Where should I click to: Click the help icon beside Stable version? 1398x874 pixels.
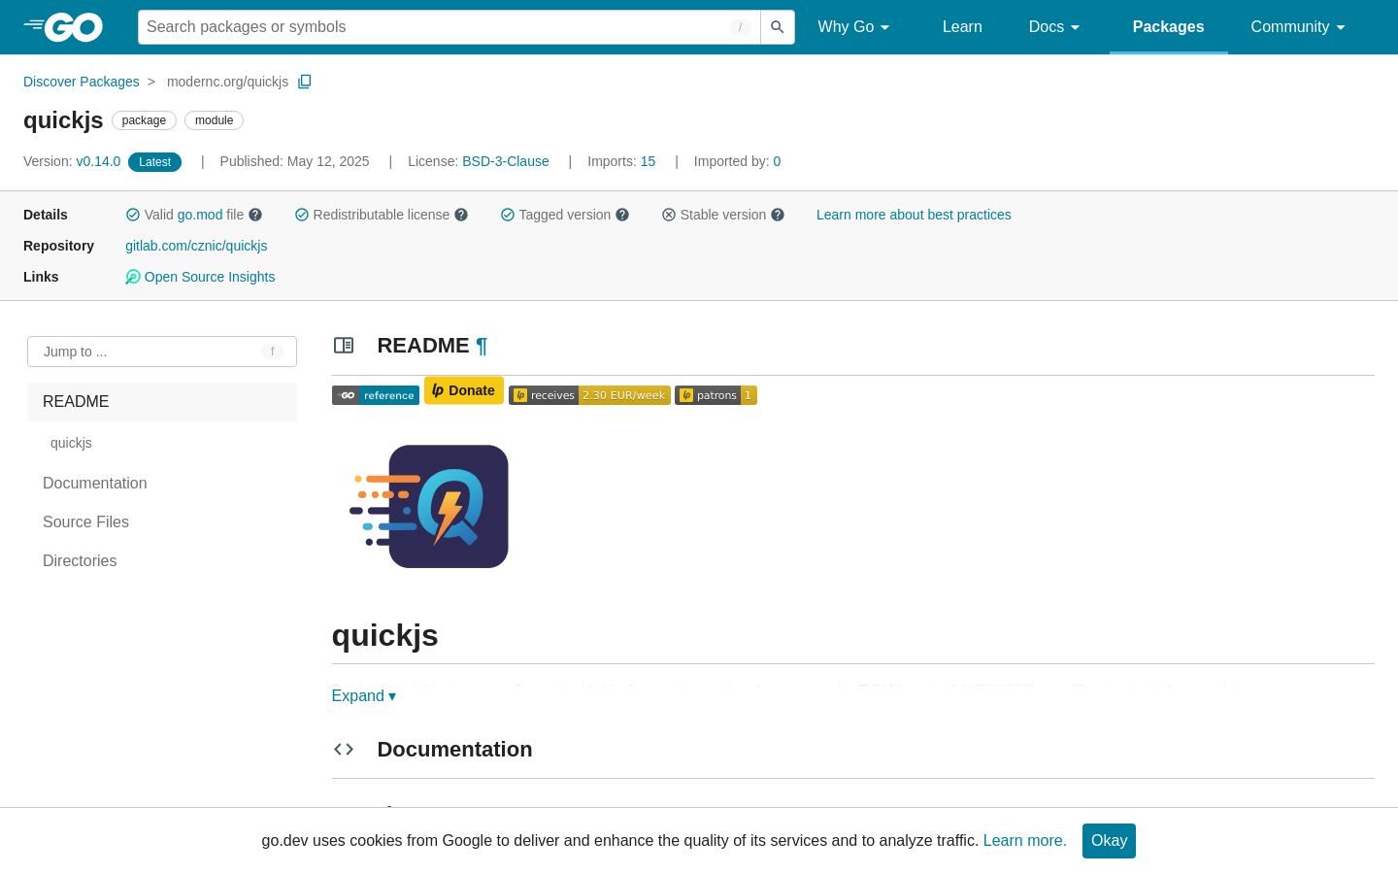pos(778,215)
